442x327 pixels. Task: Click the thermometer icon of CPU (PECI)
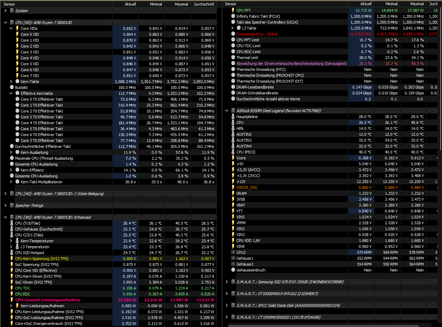(233, 152)
